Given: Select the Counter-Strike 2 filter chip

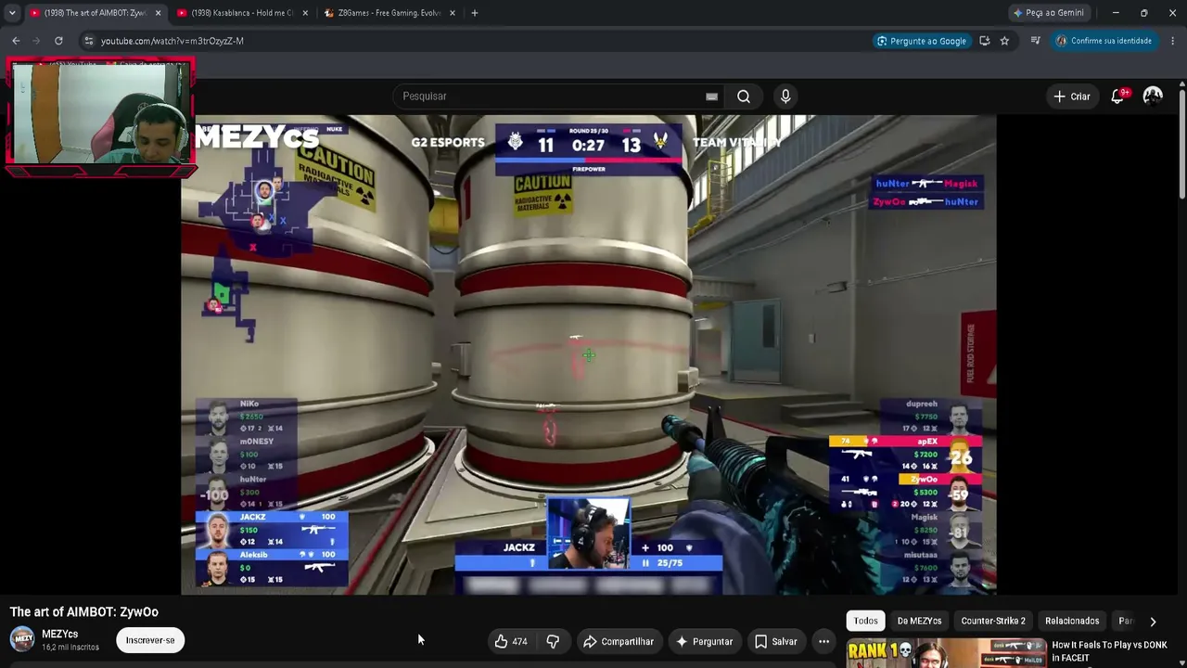Looking at the screenshot, I should [993, 621].
